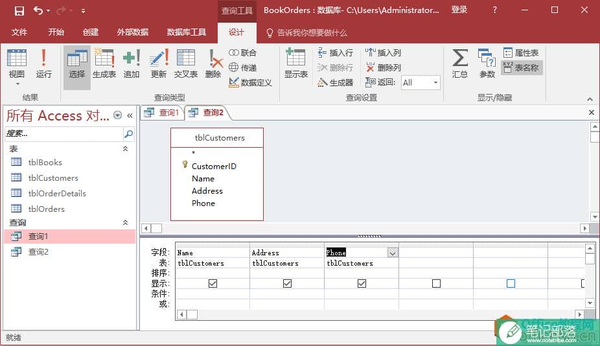This screenshot has height=346, width=600.
Task: Open the Phone field dropdown arrow
Action: (393, 253)
